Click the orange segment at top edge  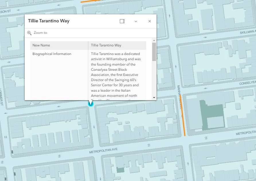pos(88,1)
